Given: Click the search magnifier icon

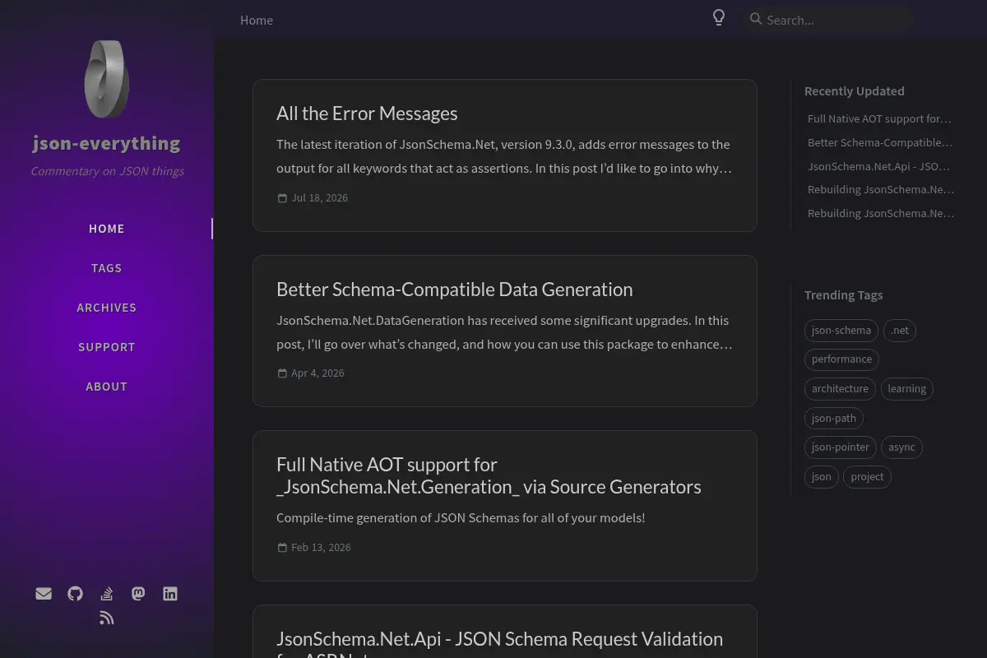Looking at the screenshot, I should (x=756, y=19).
